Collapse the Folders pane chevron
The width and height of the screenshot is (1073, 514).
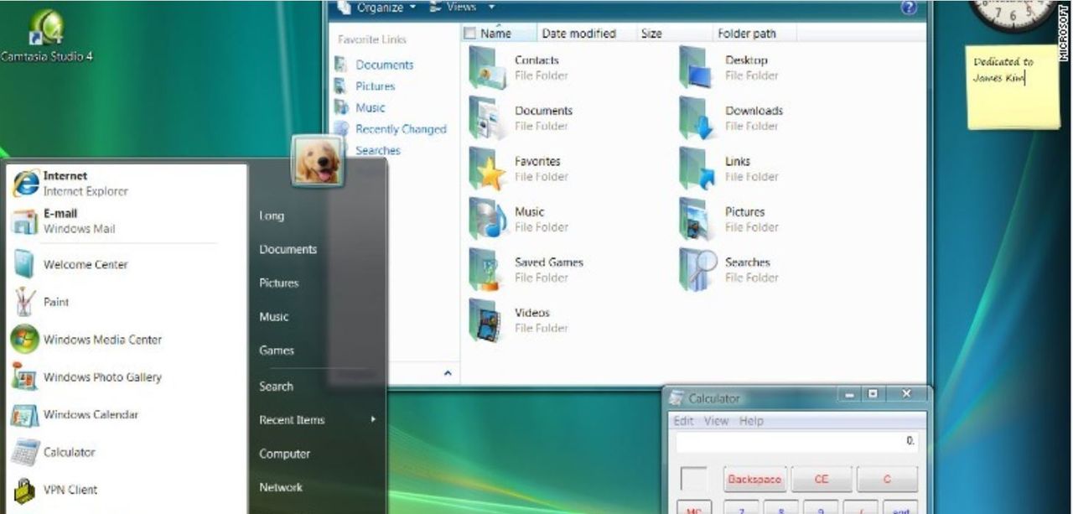point(448,373)
